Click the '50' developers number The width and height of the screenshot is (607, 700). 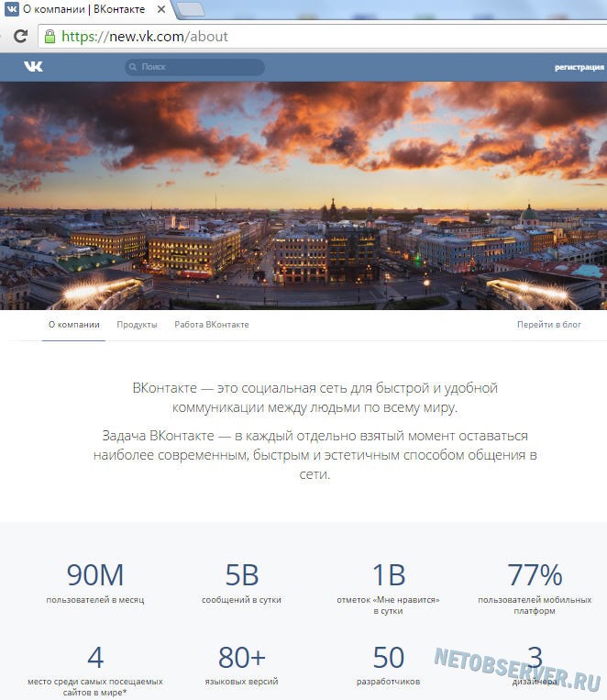point(388,658)
